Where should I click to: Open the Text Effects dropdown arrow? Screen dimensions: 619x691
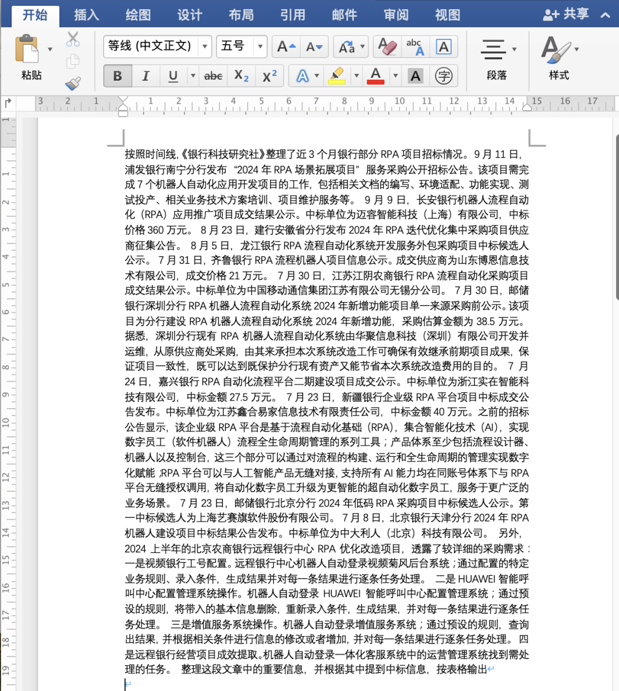318,76
